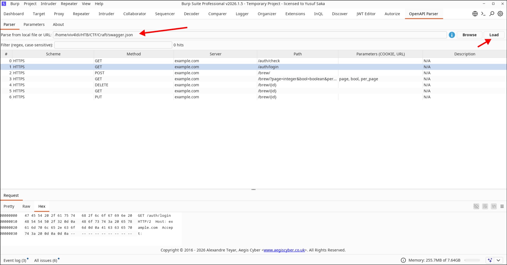
Task: Click the Burp Suite logo icon
Action: tap(4, 4)
